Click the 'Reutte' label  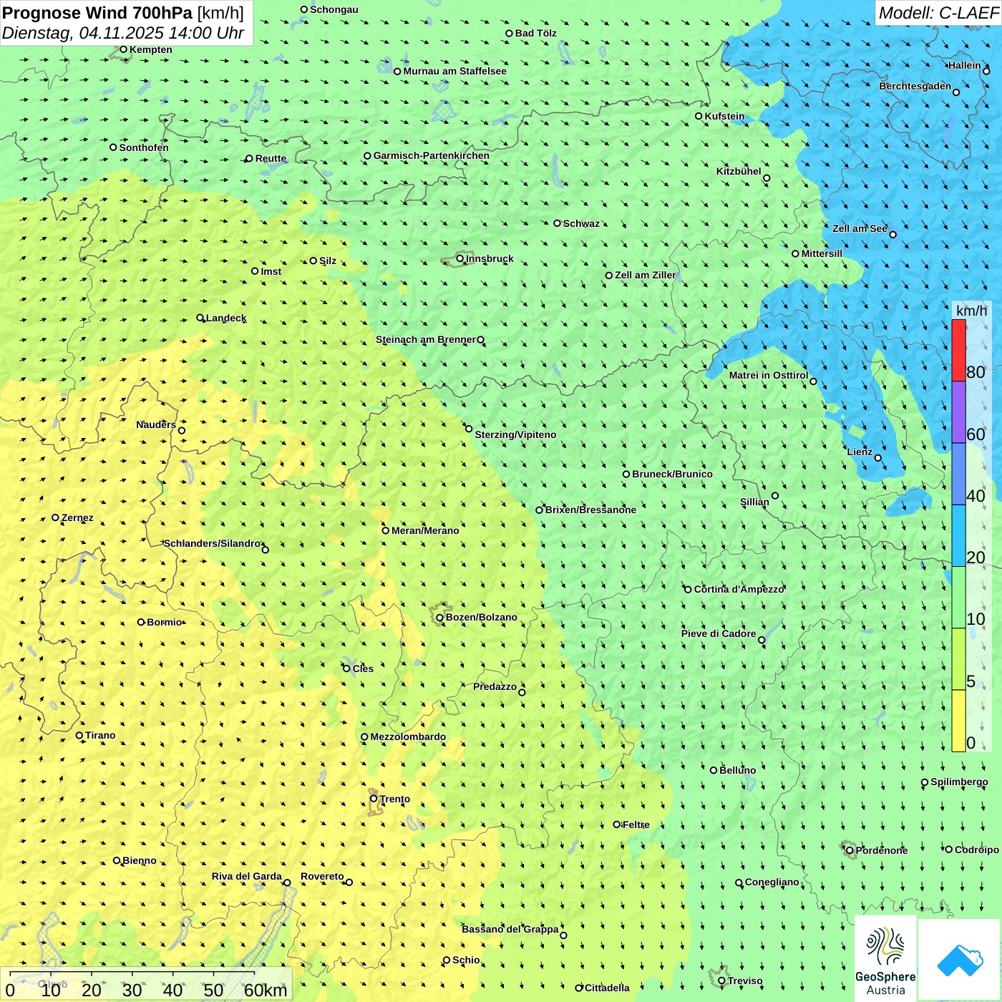click(x=271, y=158)
